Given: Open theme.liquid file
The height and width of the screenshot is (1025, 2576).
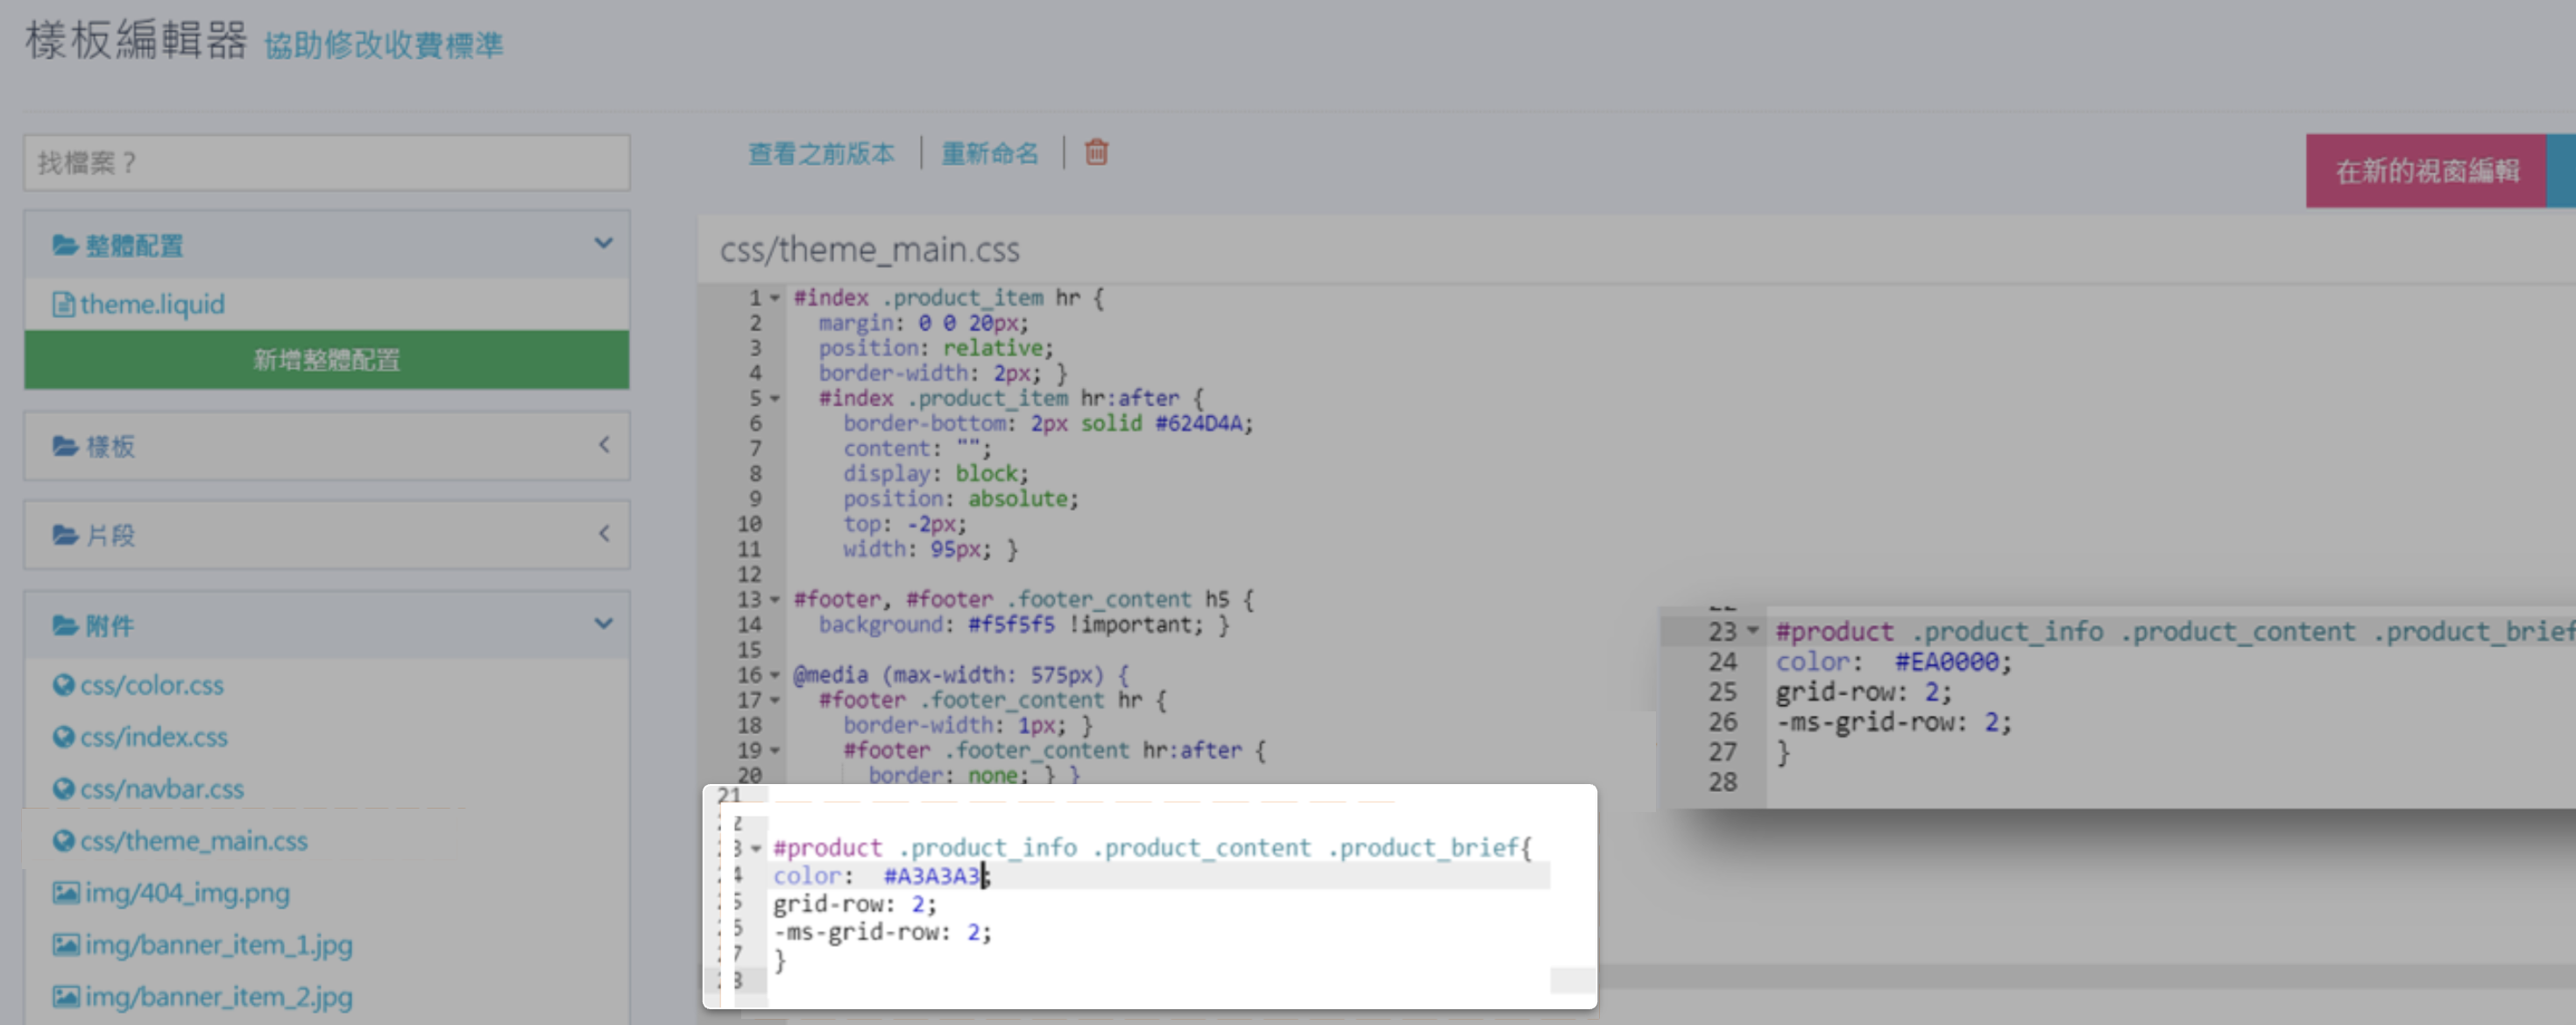Looking at the screenshot, I should click(x=152, y=304).
